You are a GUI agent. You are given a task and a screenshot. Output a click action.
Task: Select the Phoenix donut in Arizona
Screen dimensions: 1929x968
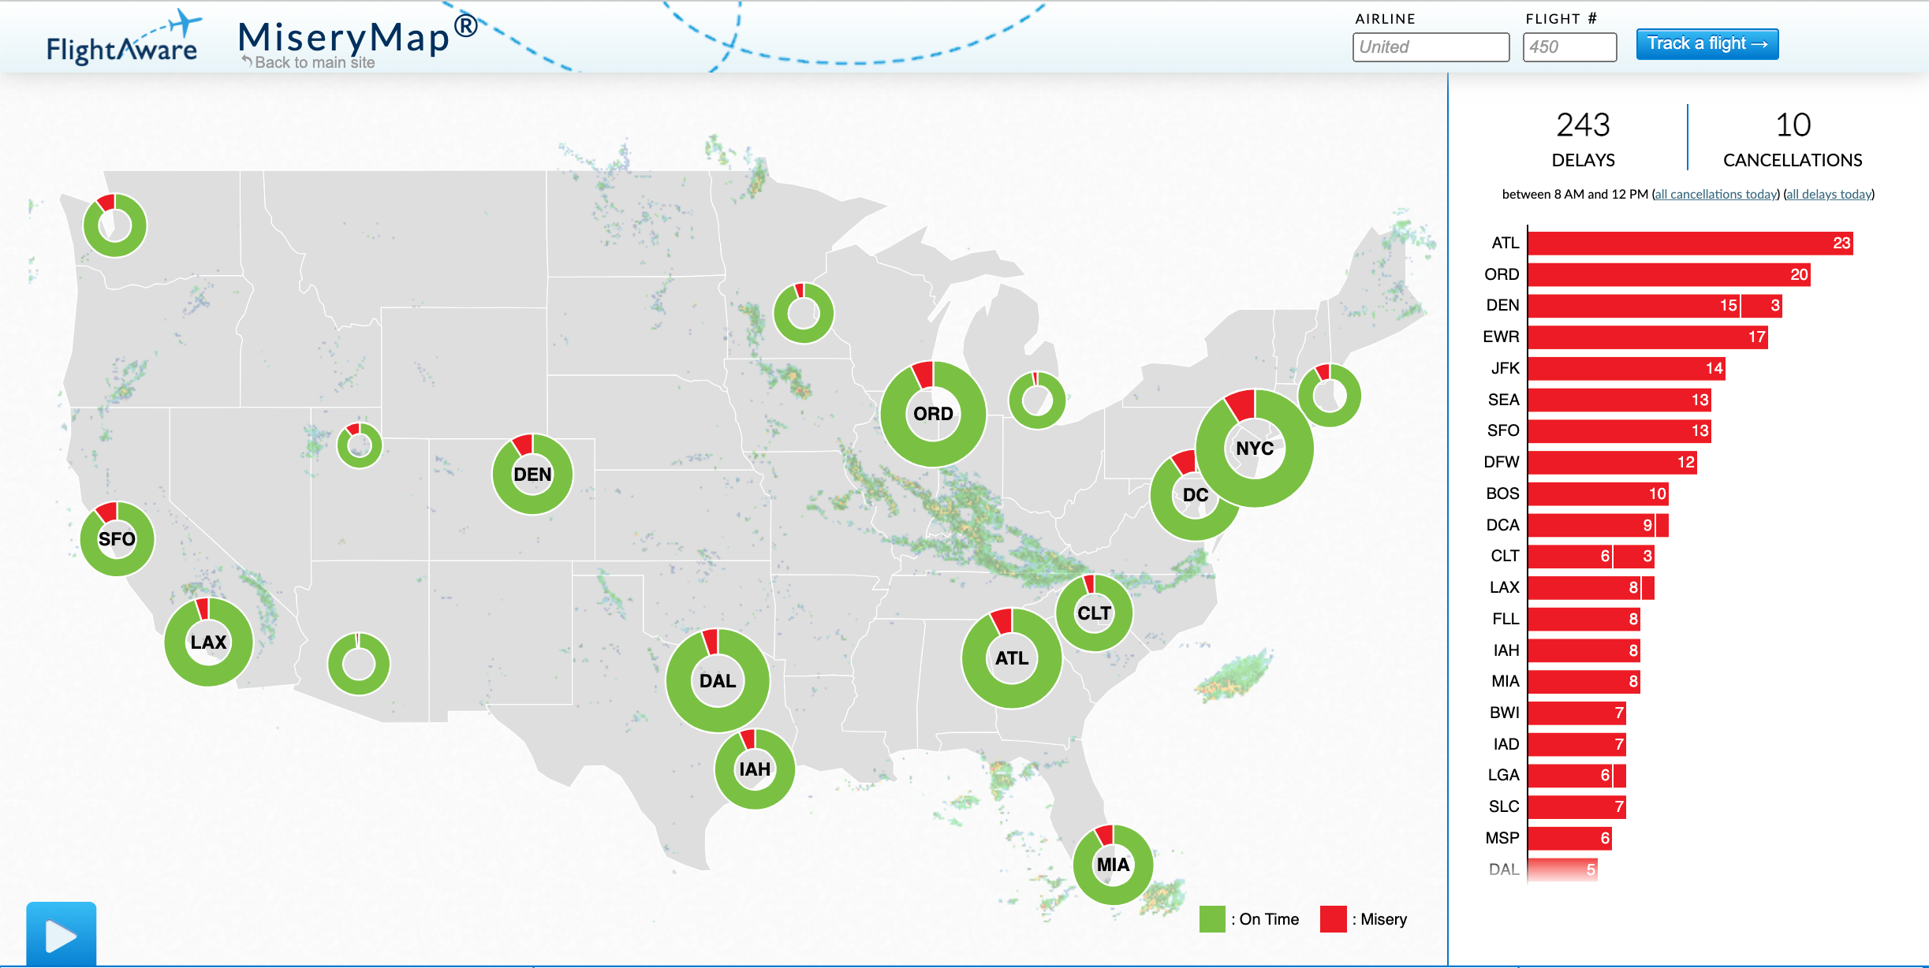coord(358,664)
